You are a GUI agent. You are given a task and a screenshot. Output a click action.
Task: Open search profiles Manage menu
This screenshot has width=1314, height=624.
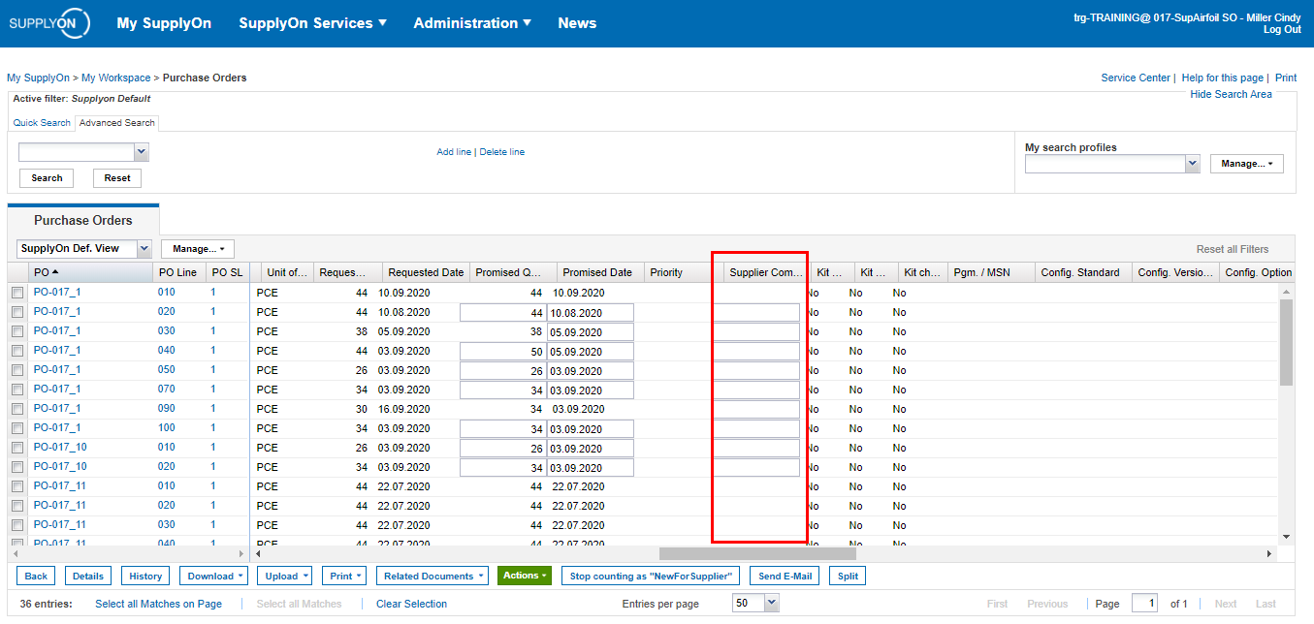tap(1246, 164)
